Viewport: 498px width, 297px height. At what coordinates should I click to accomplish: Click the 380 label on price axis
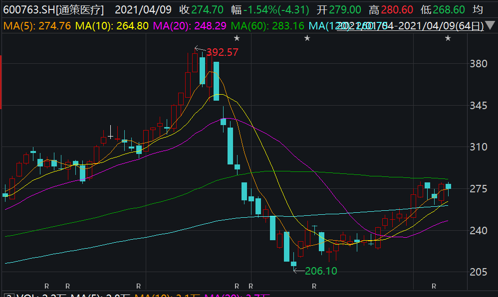[479, 64]
